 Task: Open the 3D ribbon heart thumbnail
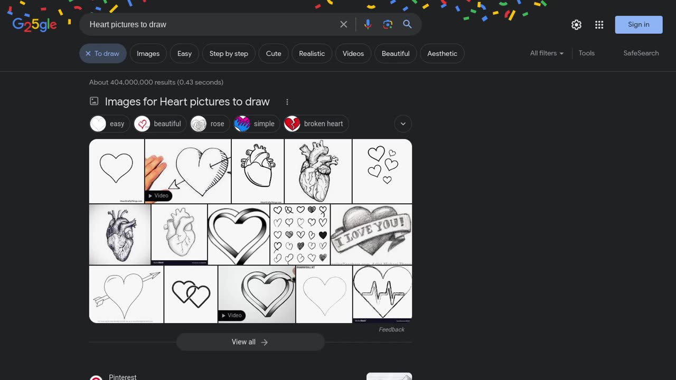[x=239, y=234]
